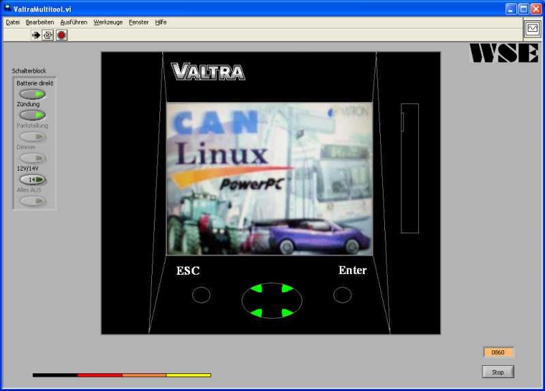Maximize the ValtraMultitool.vi window
The width and height of the screenshot is (545, 391).
523,9
